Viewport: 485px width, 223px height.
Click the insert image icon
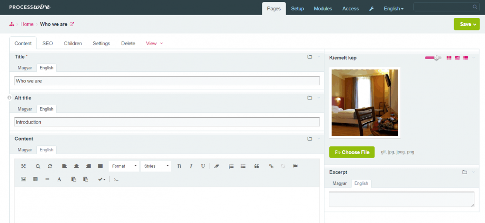point(23,179)
